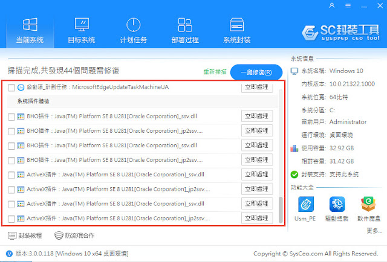387x262 pixels.
Task: Click the plugin icon of the first BHO插件 ssv.dll row
Action: 21,117
